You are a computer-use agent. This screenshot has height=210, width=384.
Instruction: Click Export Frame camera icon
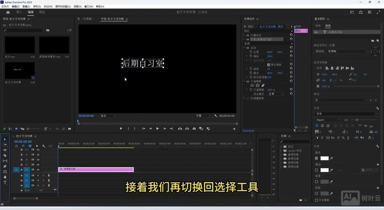[x=194, y=129]
